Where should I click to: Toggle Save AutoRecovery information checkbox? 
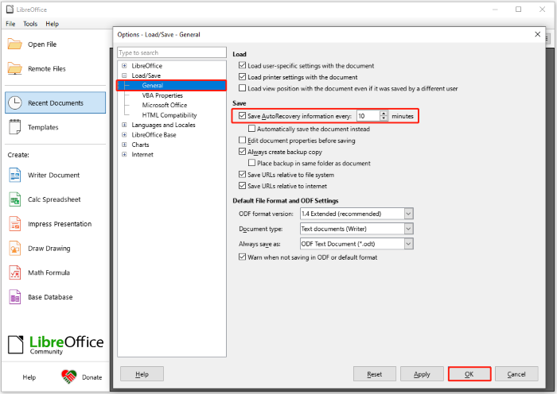(x=242, y=116)
